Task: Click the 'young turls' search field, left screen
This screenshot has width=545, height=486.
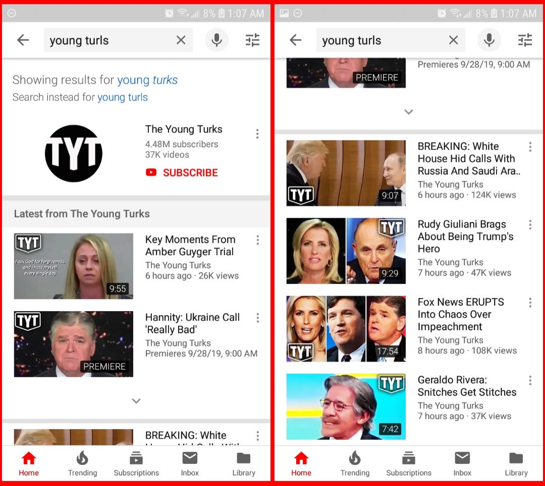Action: [118, 40]
